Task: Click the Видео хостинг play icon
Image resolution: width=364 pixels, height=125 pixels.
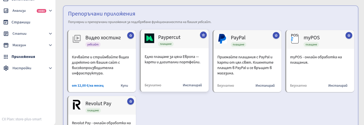Action: tap(77, 38)
